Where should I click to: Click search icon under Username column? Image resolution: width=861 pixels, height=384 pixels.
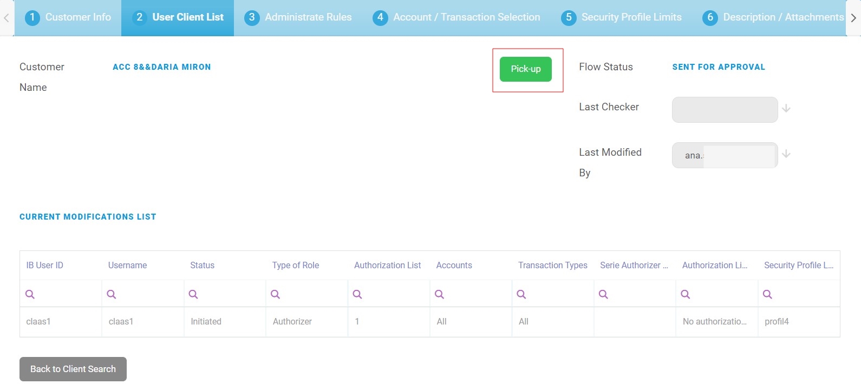(x=112, y=294)
